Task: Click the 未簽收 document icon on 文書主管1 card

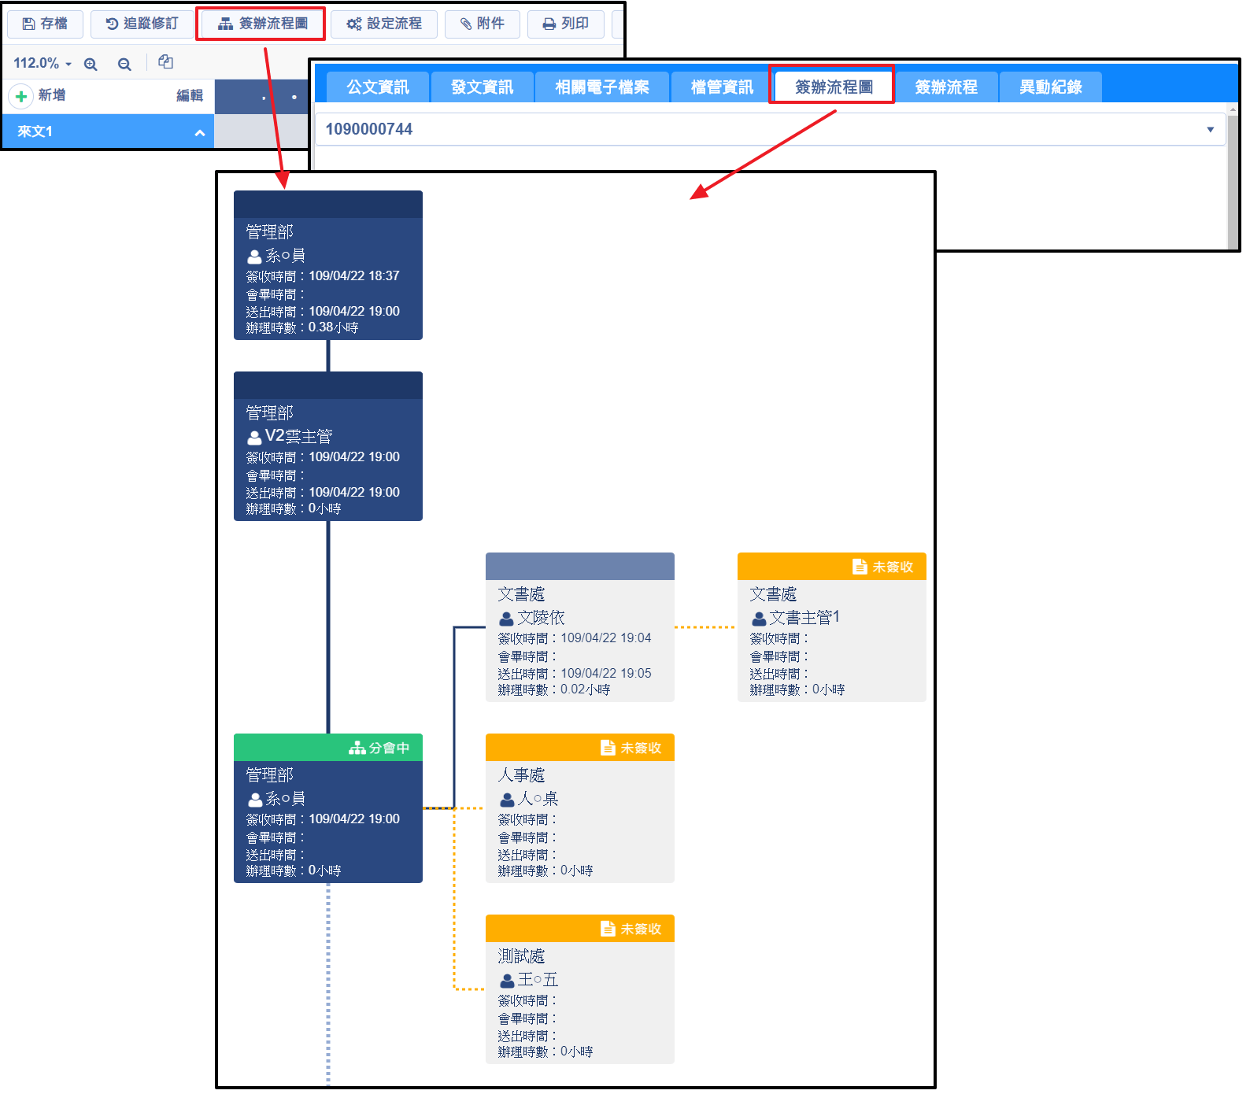Action: pos(860,567)
